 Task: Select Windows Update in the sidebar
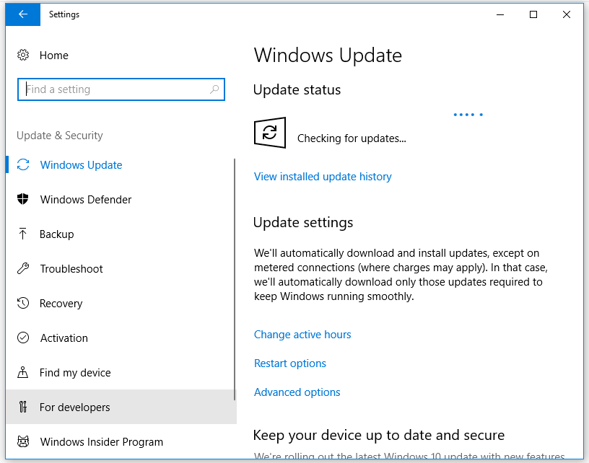[121, 164]
